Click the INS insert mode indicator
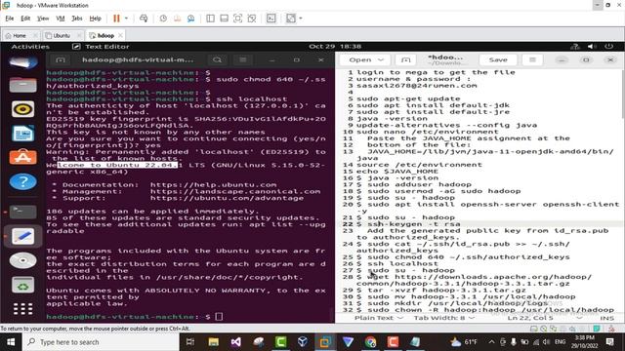The image size is (625, 351). [606, 318]
